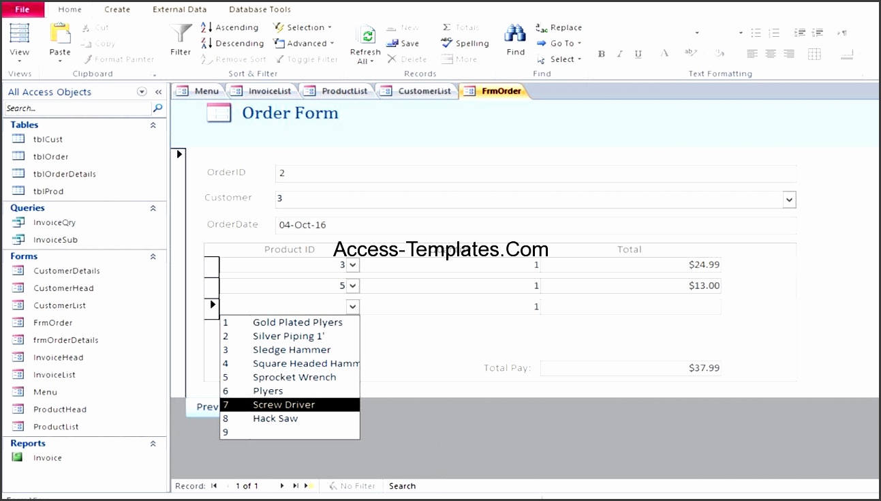The height and width of the screenshot is (501, 881).
Task: Switch to the Create ribbon tab
Action: tap(117, 9)
